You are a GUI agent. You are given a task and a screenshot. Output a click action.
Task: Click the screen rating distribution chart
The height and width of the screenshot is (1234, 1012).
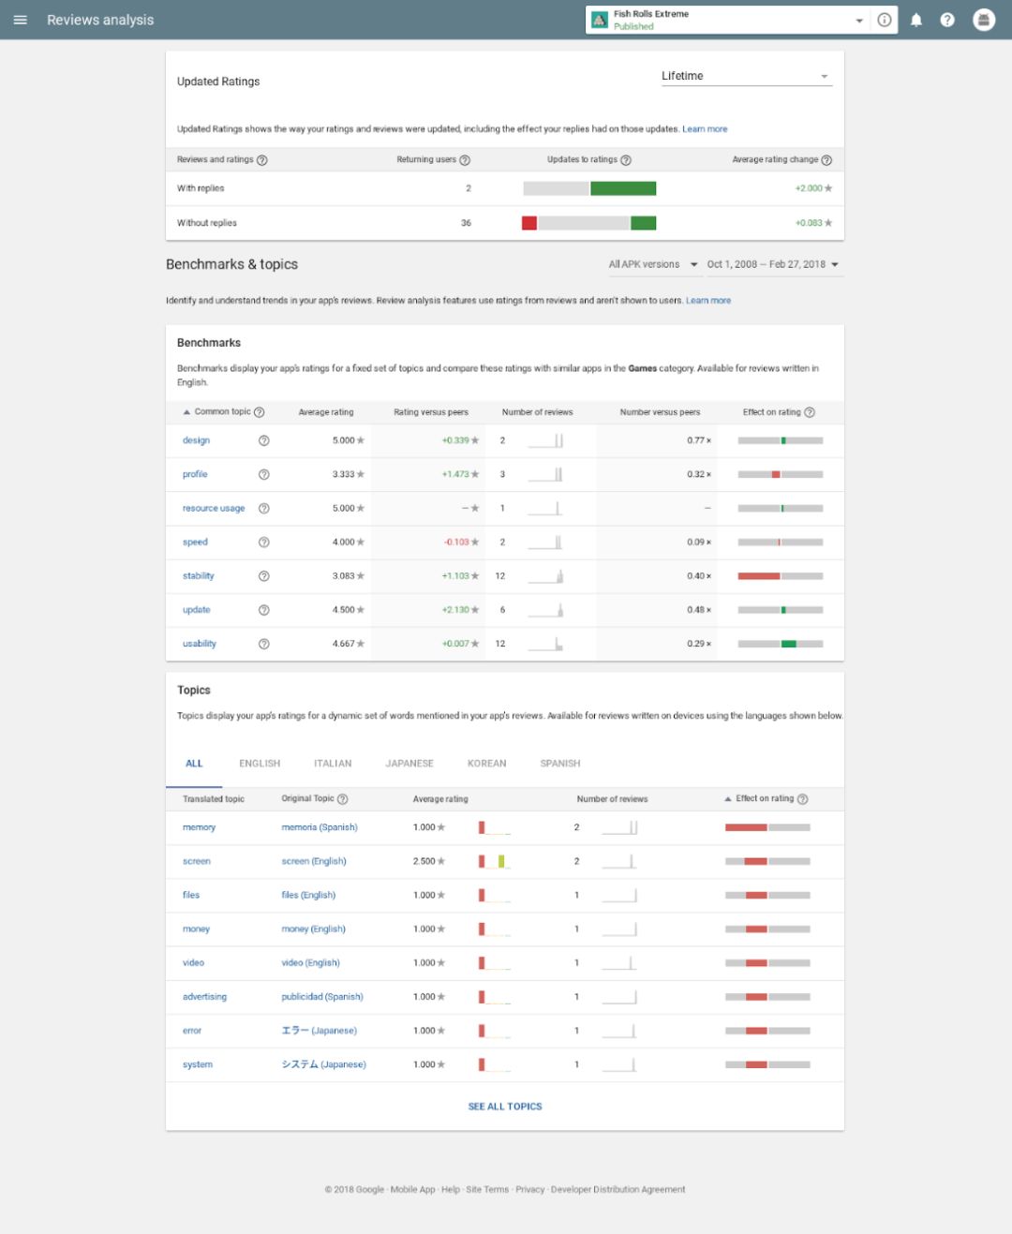point(494,861)
